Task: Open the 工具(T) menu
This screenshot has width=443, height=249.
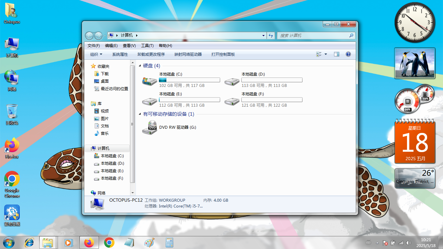Action: pyautogui.click(x=147, y=46)
